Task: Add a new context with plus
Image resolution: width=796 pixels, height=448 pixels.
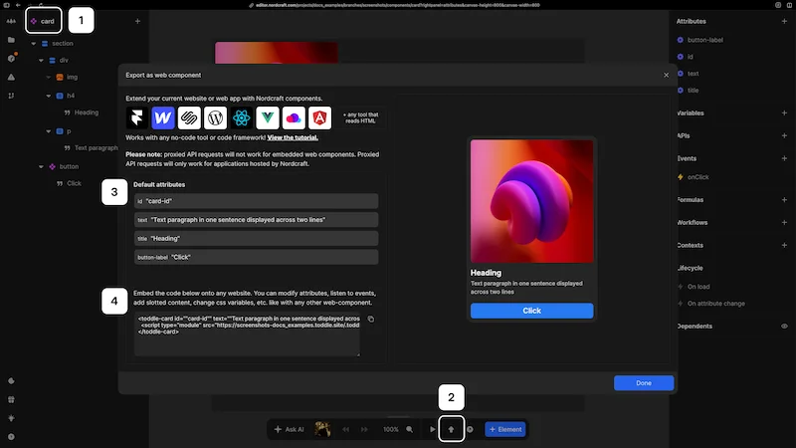Action: (x=784, y=245)
